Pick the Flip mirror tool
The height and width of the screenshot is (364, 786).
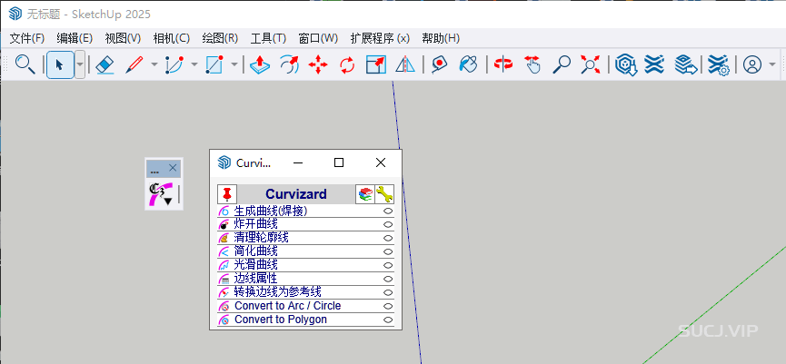(405, 64)
